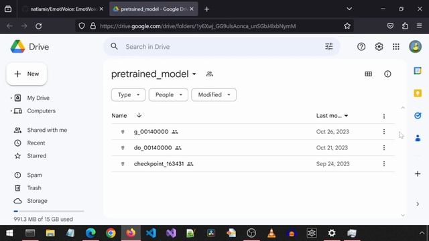Expand the My Drive tree arrow

pos(11,98)
